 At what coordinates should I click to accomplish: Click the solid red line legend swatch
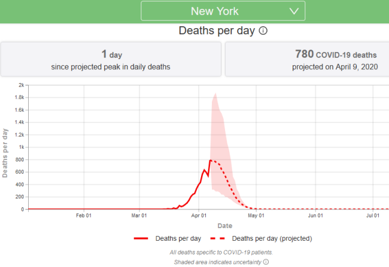(x=141, y=238)
